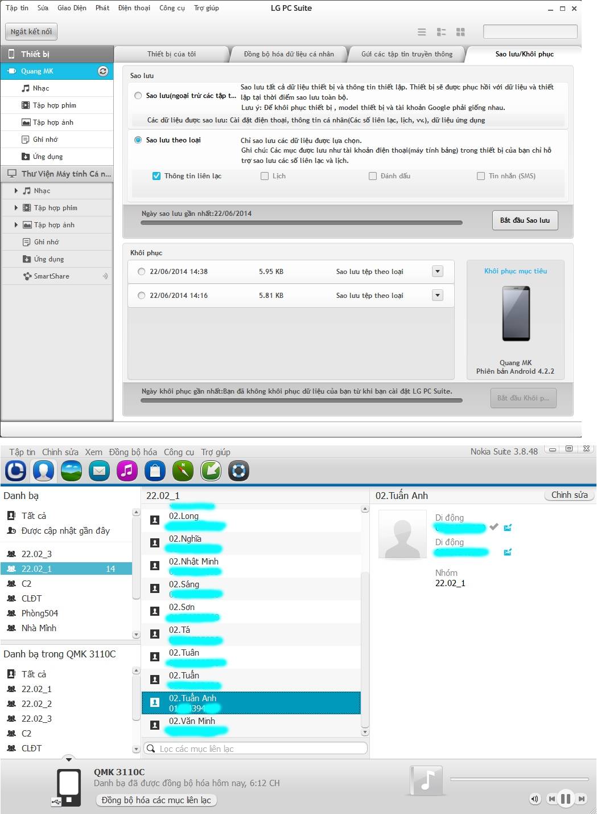Click Ngắt kết nối button
597x814 pixels.
pos(31,32)
